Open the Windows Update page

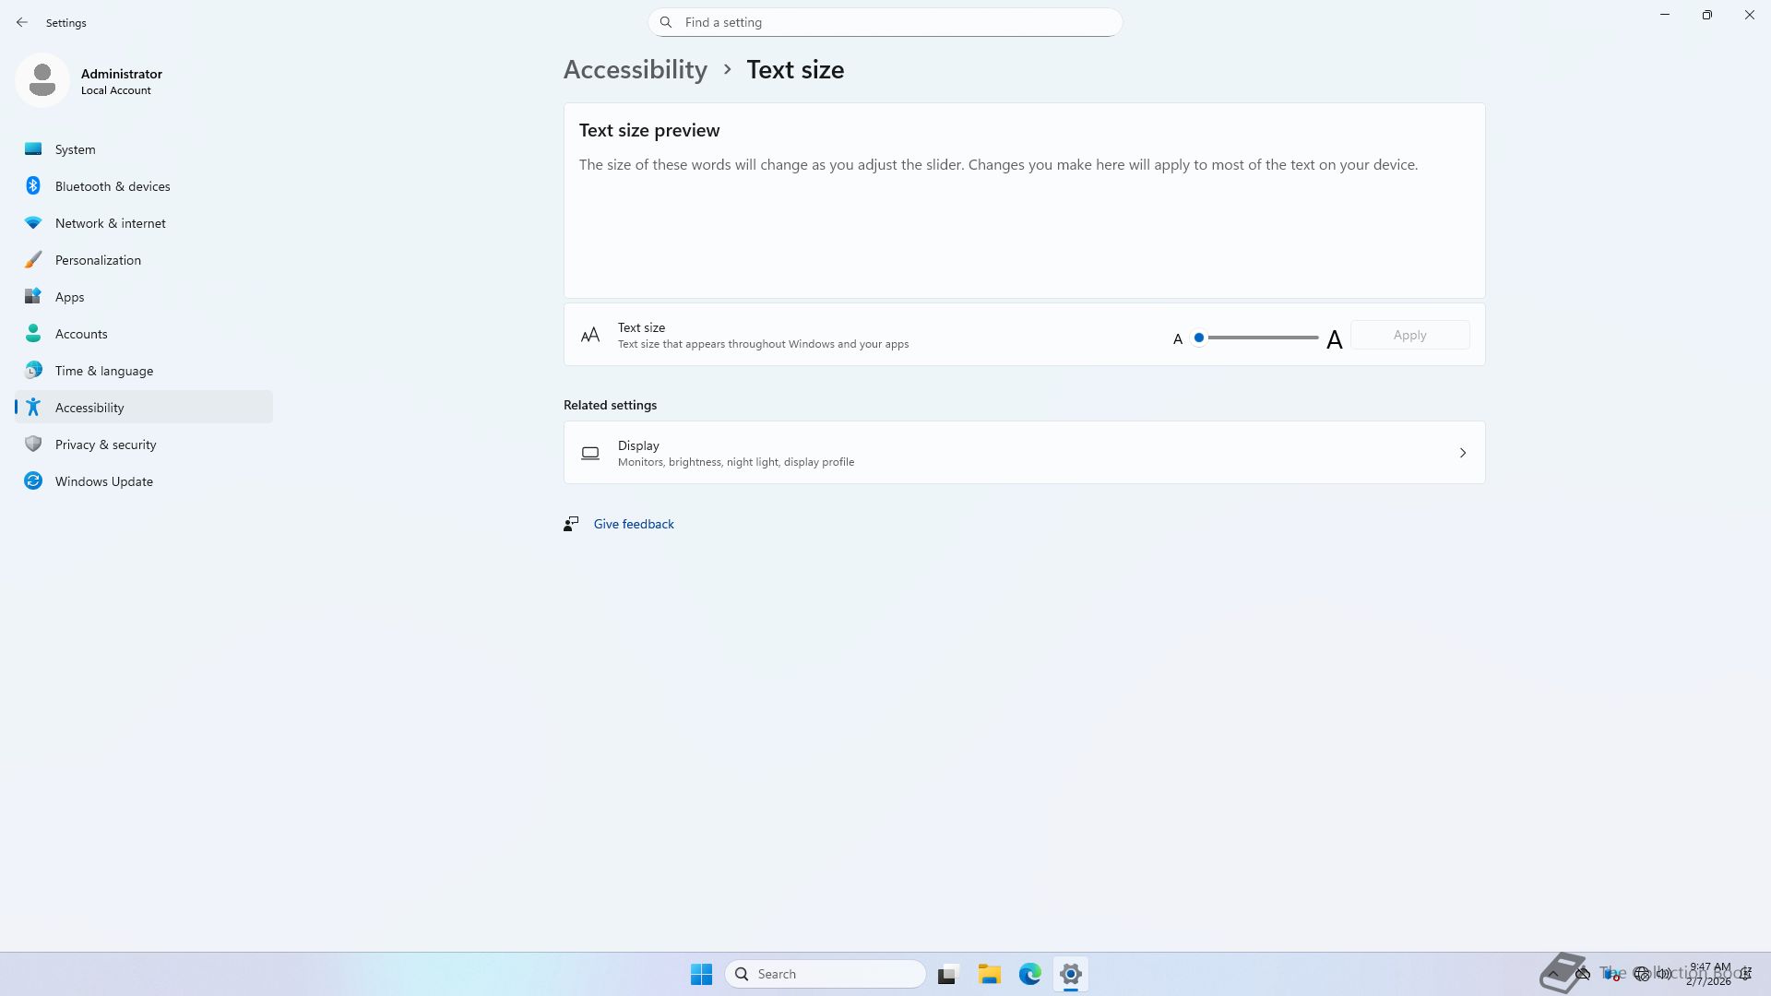(103, 481)
